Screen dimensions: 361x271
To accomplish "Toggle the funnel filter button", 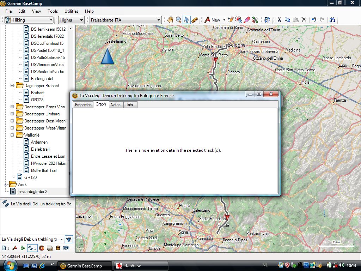I will [x=69, y=239].
